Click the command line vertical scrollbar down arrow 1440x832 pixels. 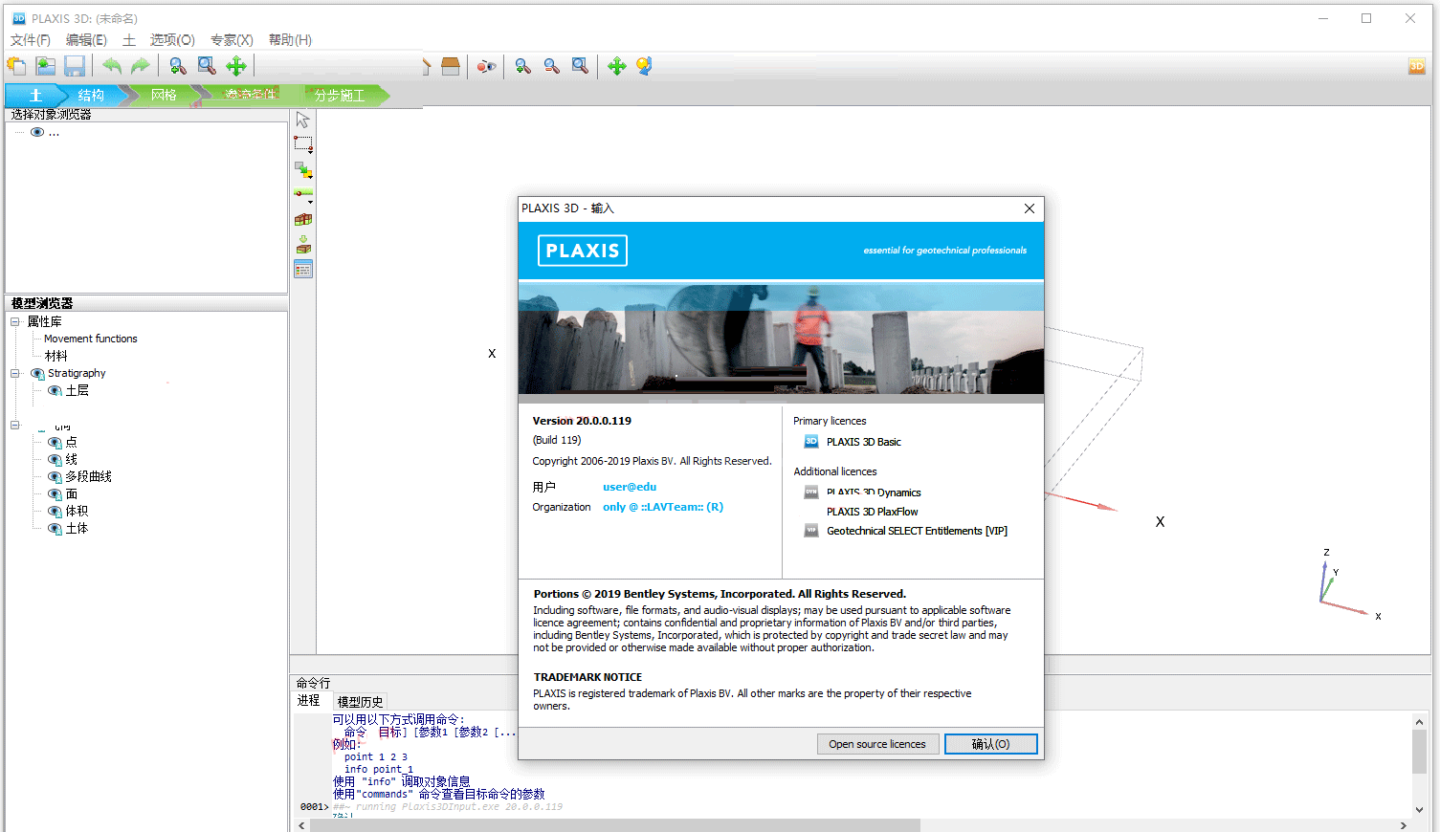(x=1419, y=809)
